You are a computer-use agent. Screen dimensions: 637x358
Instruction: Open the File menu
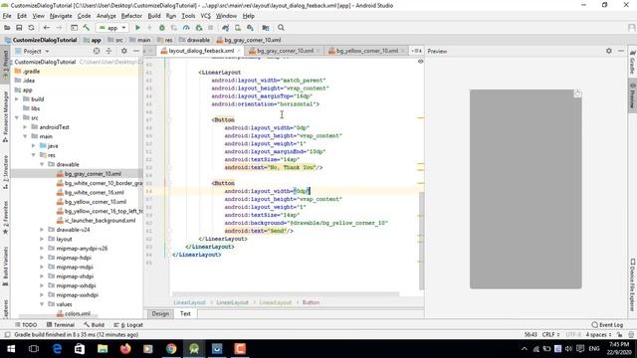tap(7, 16)
